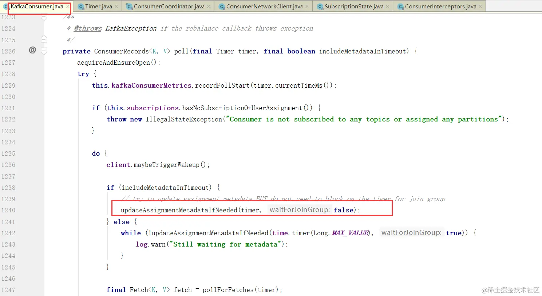The width and height of the screenshot is (542, 296).
Task: Open the Timer.java editor tab
Action: point(98,7)
